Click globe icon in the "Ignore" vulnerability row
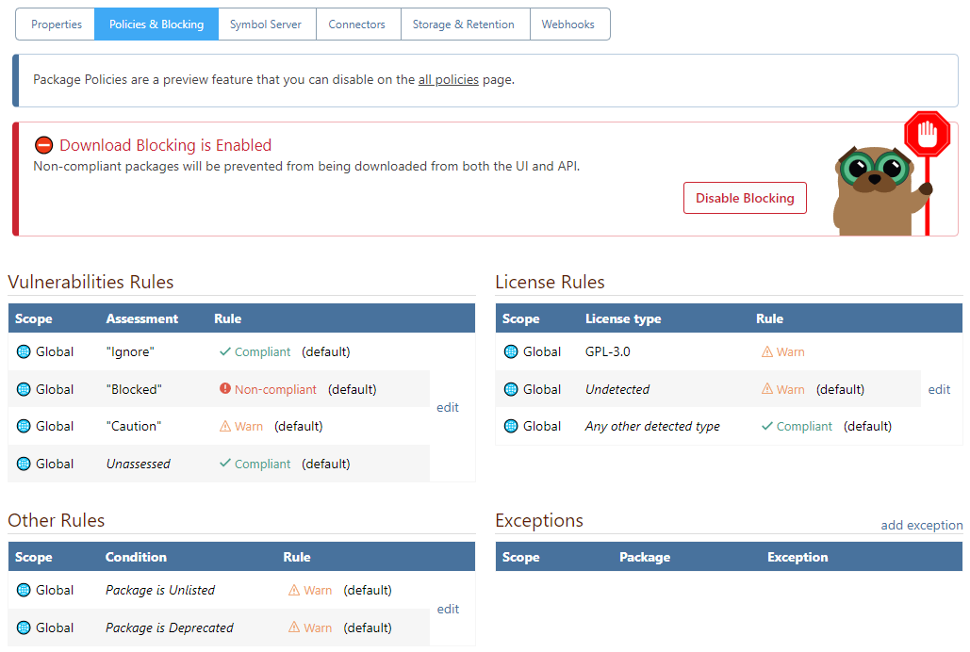This screenshot has width=970, height=652. (24, 351)
